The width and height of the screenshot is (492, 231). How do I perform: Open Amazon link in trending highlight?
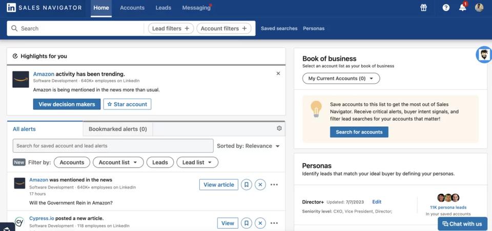44,74
